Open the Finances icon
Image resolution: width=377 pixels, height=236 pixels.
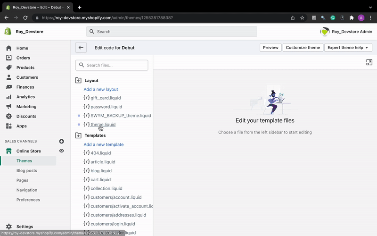[x=9, y=87]
